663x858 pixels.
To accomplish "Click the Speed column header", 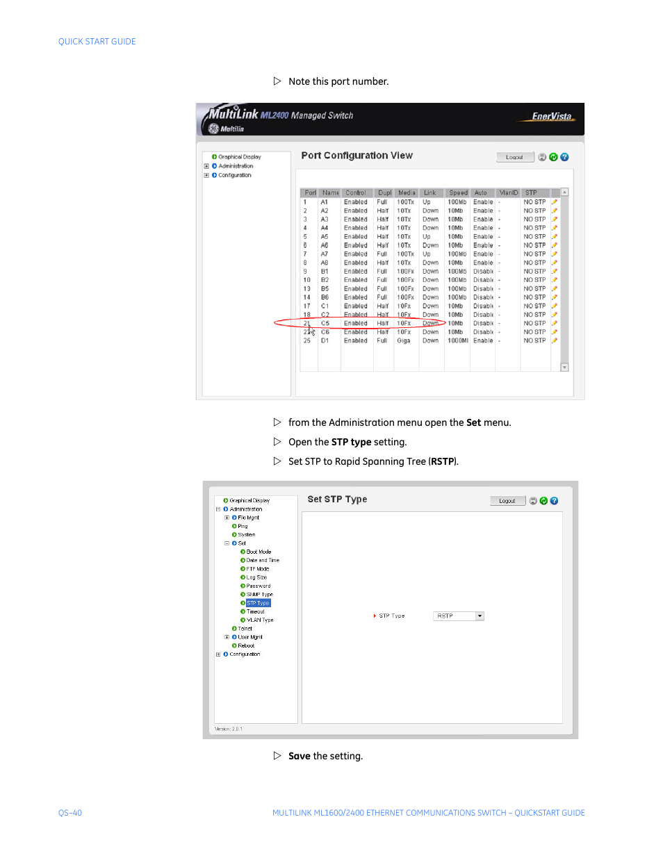I will point(458,193).
